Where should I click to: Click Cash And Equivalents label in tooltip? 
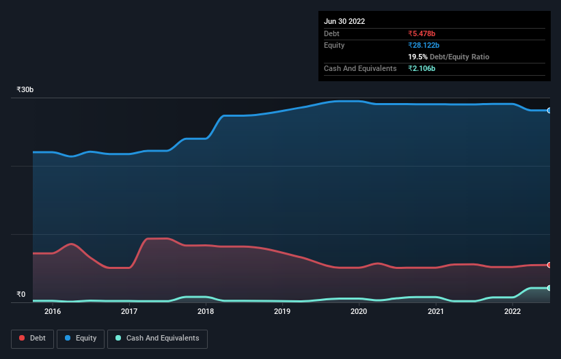tap(360, 68)
